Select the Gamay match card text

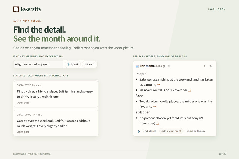pyautogui.click(x=53, y=123)
